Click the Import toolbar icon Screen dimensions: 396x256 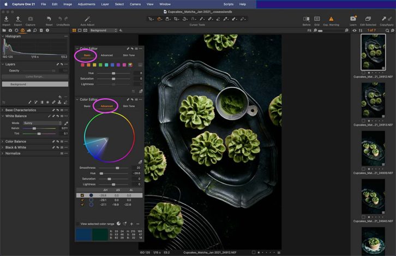point(7,19)
